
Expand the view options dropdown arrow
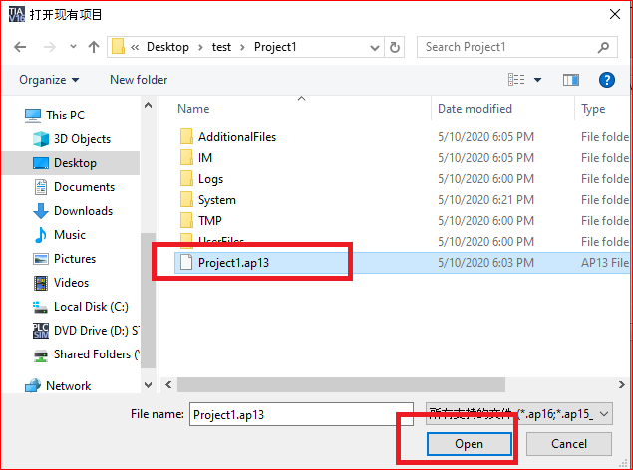538,80
